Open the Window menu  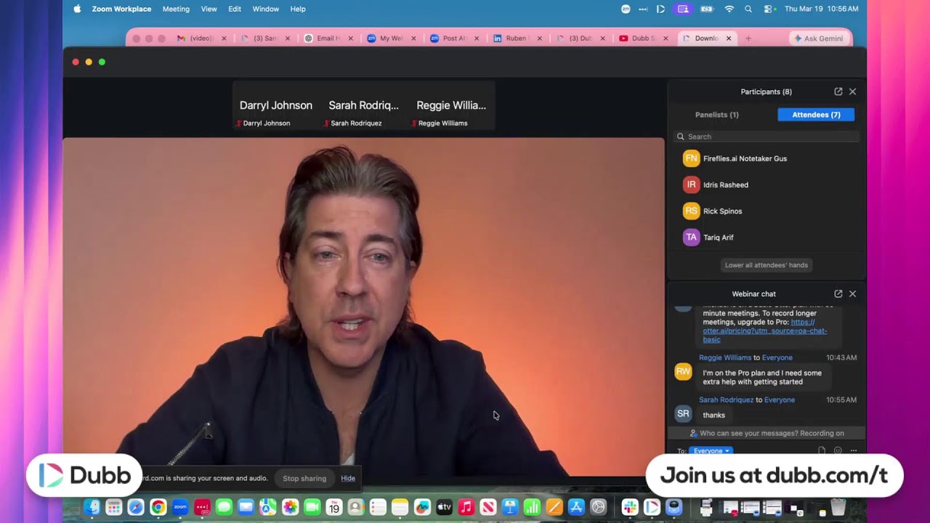point(266,9)
